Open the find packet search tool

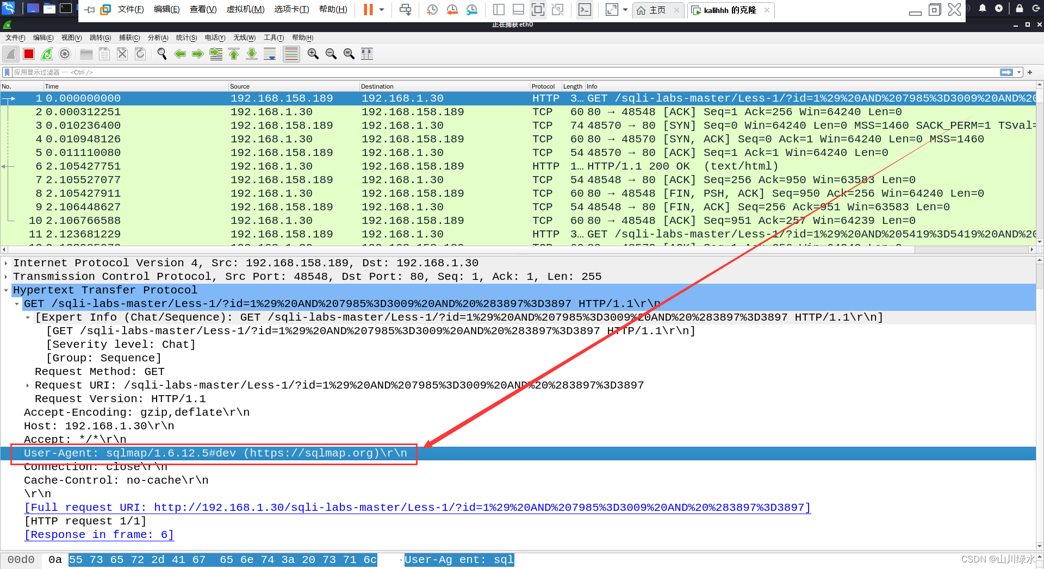pyautogui.click(x=161, y=54)
